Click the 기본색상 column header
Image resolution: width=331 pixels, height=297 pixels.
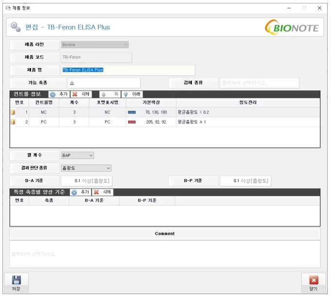point(151,103)
